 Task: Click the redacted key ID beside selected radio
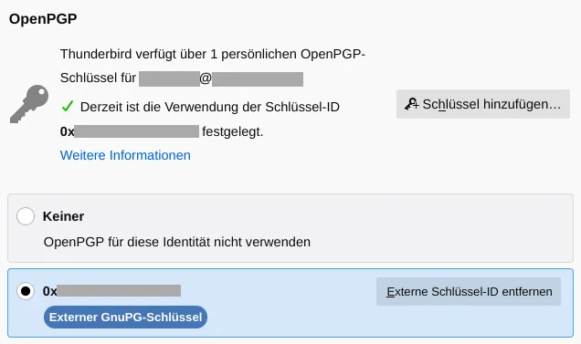pyautogui.click(x=119, y=291)
